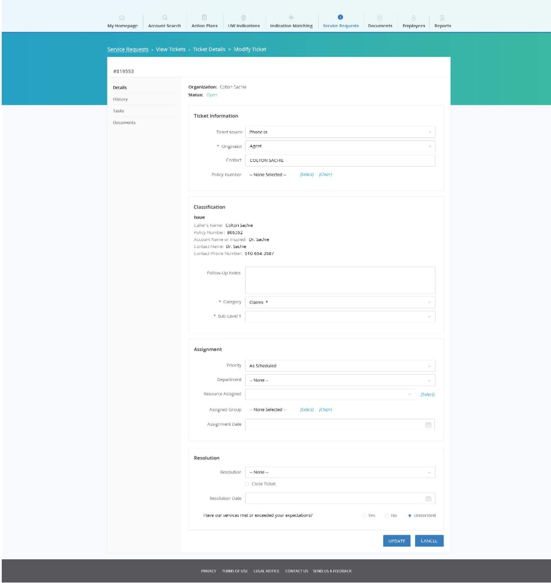551x583 pixels.
Task: Click the ticket number #819553
Action: point(124,71)
